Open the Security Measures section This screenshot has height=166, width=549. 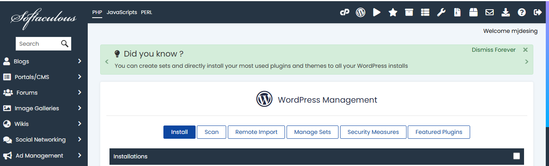tap(373, 132)
